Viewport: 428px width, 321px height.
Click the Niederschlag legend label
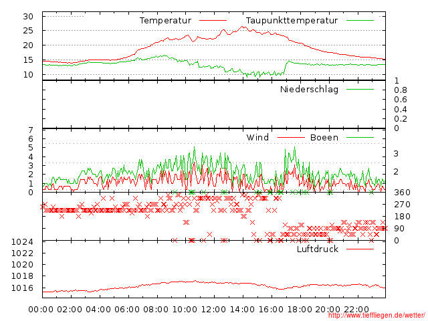(309, 90)
